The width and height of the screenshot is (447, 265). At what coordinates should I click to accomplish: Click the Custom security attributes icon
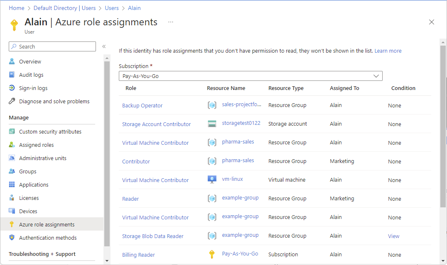pyautogui.click(x=12, y=131)
